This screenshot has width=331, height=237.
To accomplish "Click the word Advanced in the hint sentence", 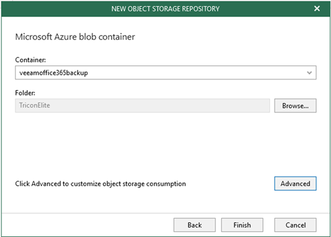I will 46,184.
